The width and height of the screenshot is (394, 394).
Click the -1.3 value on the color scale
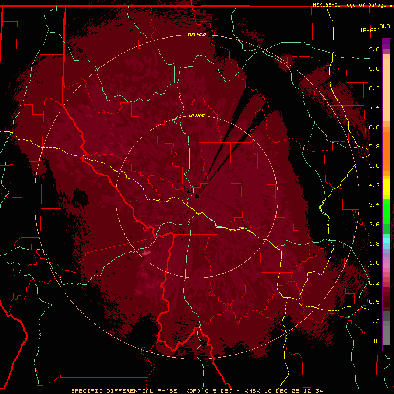[373, 321]
